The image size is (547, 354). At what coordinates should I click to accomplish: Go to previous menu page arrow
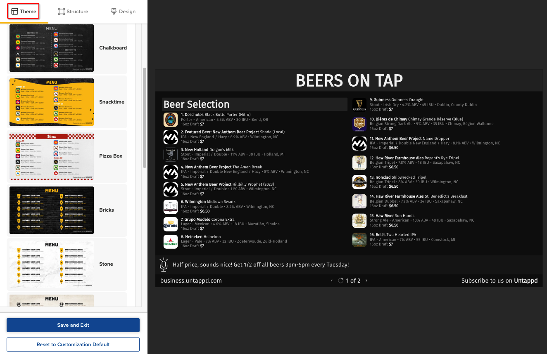(x=331, y=281)
